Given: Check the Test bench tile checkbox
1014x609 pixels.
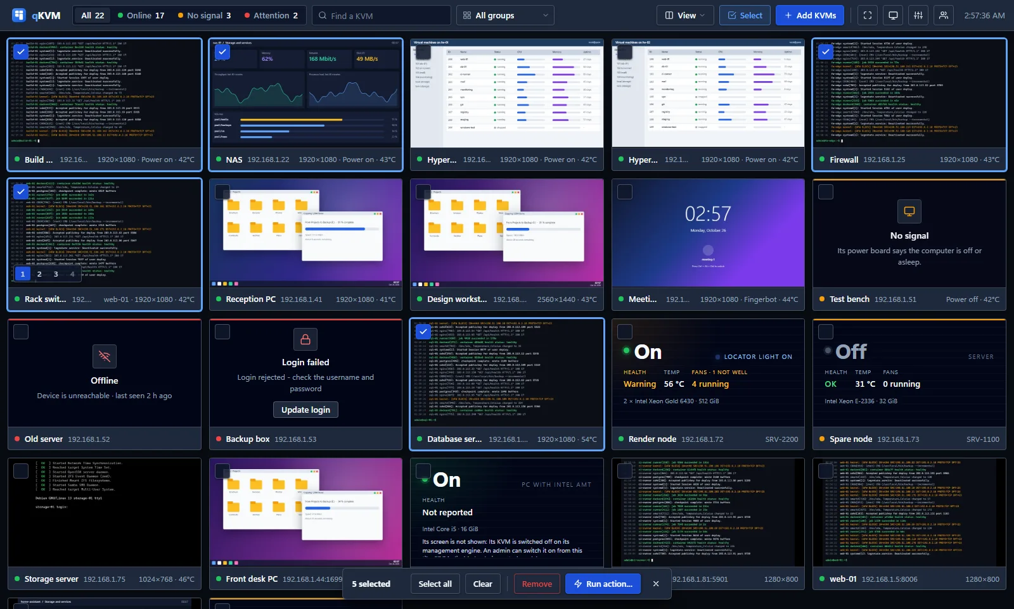Looking at the screenshot, I should pos(826,192).
